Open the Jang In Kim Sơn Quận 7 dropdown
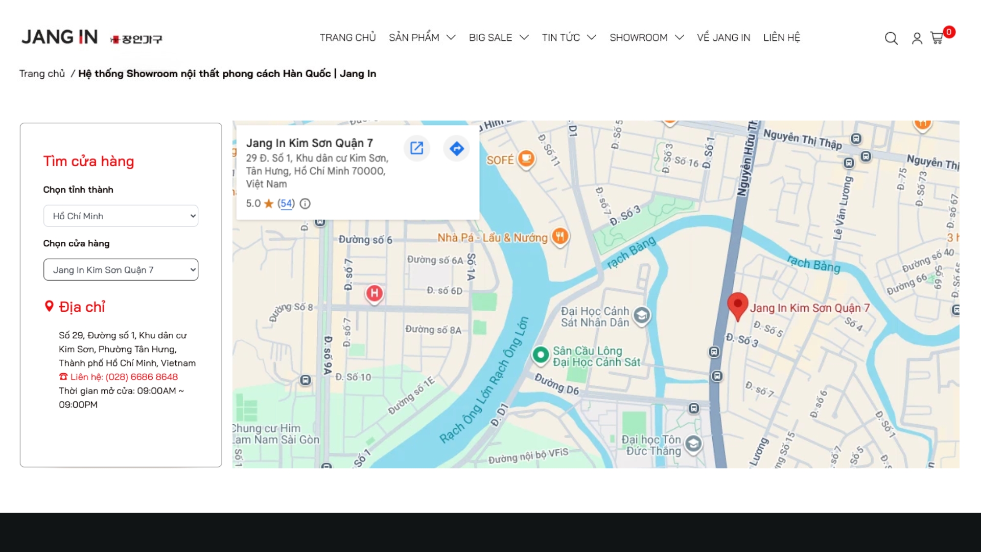Screen dimensions: 981x552 (121, 269)
